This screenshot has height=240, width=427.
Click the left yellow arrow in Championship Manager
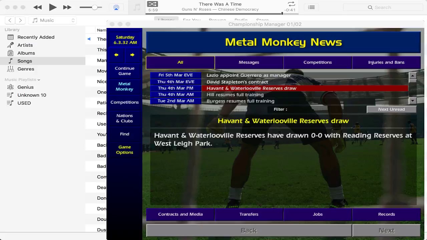click(x=116, y=55)
